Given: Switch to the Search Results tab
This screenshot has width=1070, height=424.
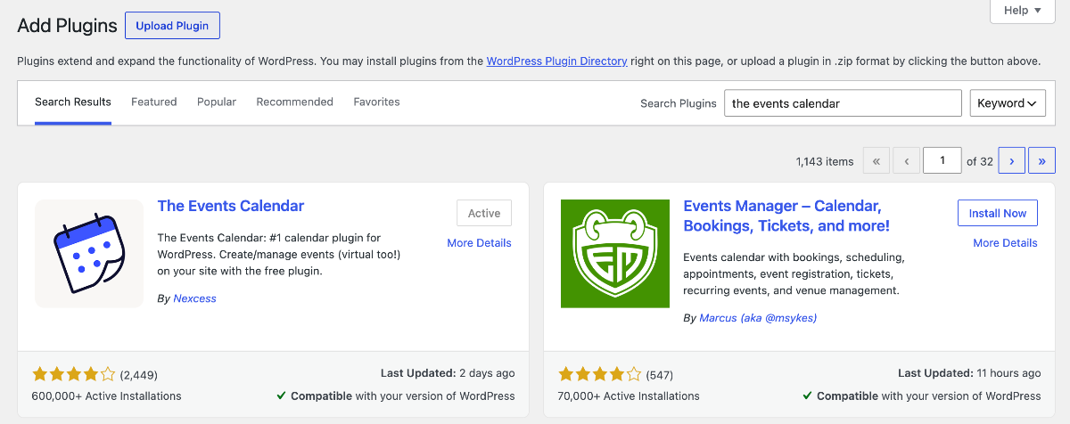Looking at the screenshot, I should (x=73, y=102).
